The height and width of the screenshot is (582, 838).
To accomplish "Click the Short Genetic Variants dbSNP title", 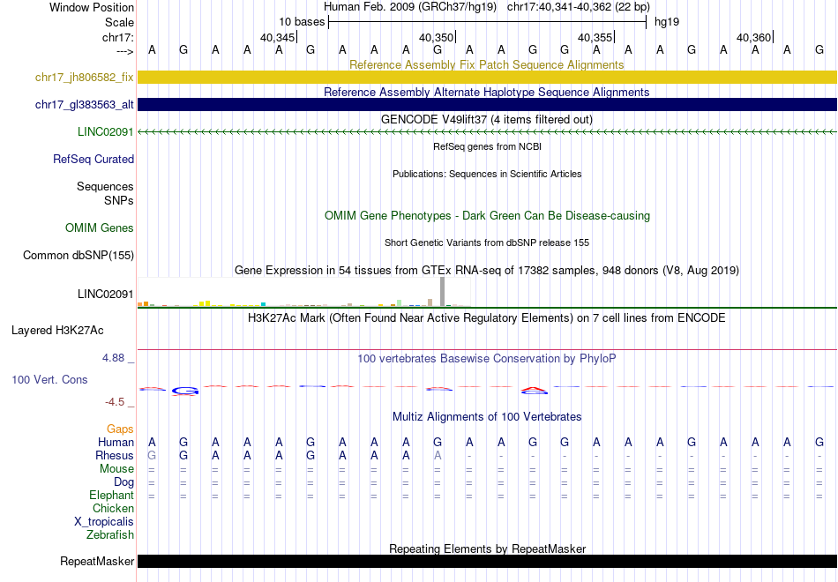I will click(487, 242).
